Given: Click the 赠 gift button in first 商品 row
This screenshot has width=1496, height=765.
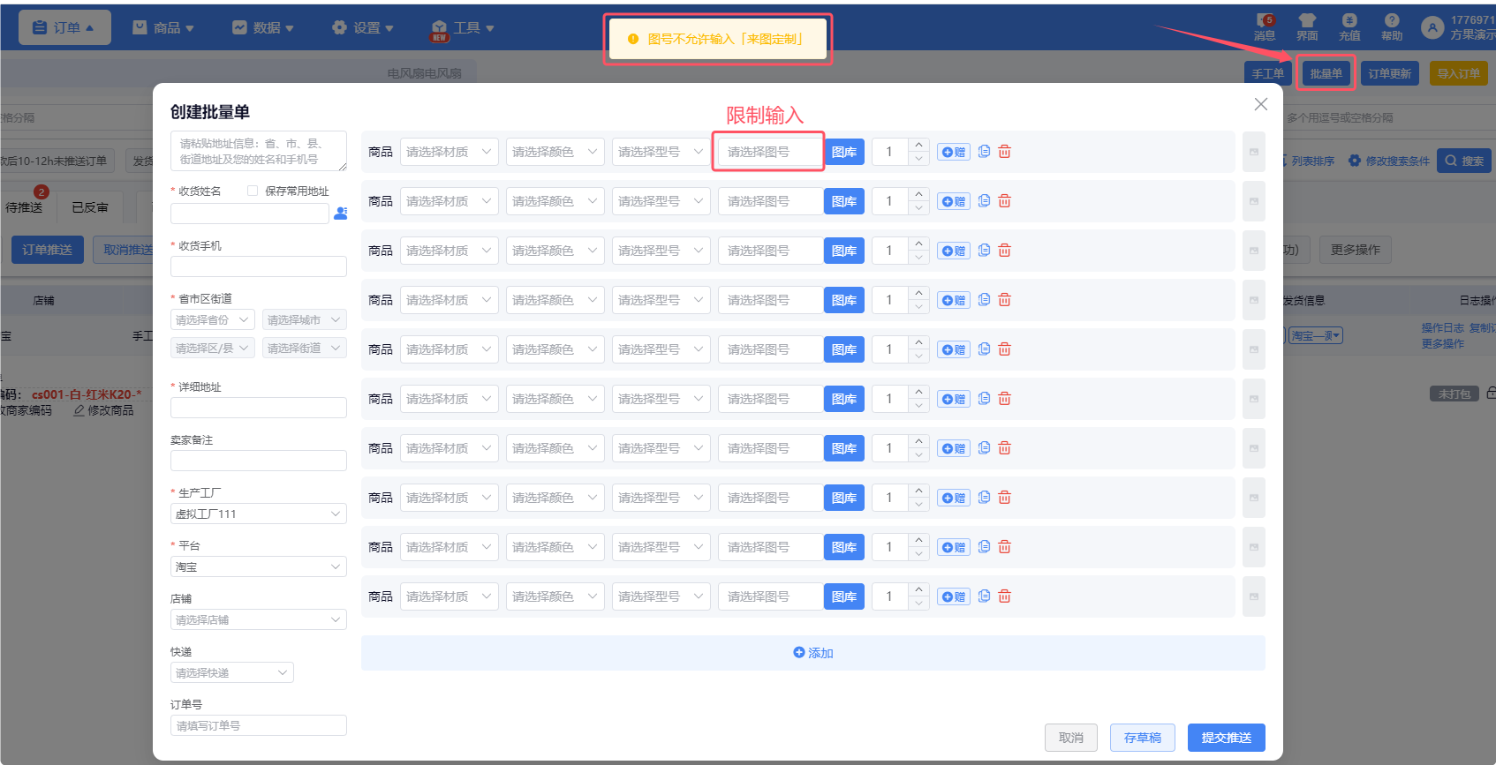Looking at the screenshot, I should click(954, 152).
